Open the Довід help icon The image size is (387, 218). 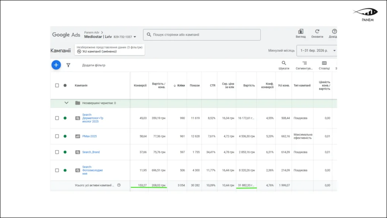[x=334, y=31]
